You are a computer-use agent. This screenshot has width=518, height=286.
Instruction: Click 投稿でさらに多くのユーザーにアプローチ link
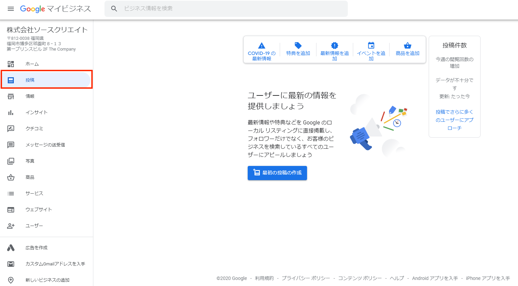454,120
